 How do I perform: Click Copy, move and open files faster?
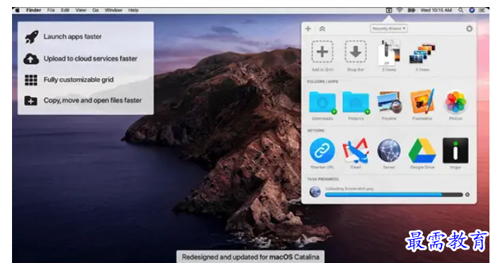[93, 100]
